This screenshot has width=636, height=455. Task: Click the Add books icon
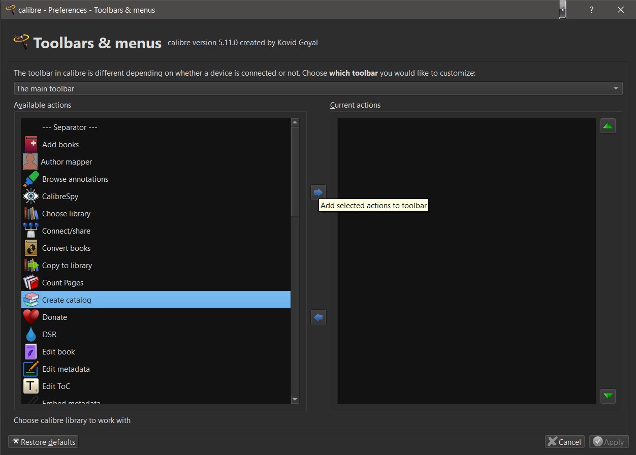(31, 144)
